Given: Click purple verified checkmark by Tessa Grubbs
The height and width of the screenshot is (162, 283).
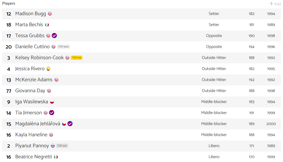Looking at the screenshot, I should click(x=54, y=36).
